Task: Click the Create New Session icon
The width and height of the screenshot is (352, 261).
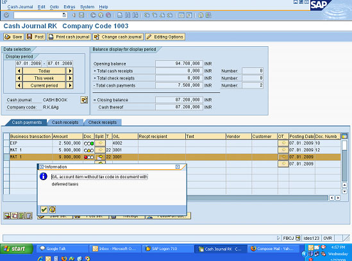Action: click(x=181, y=15)
